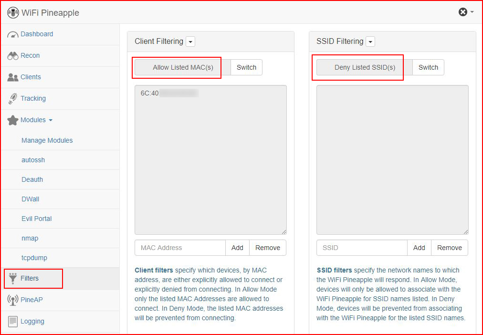Image resolution: width=483 pixels, height=335 pixels.
Task: Click the WiFi Pineapple logo icon
Action: click(x=13, y=12)
